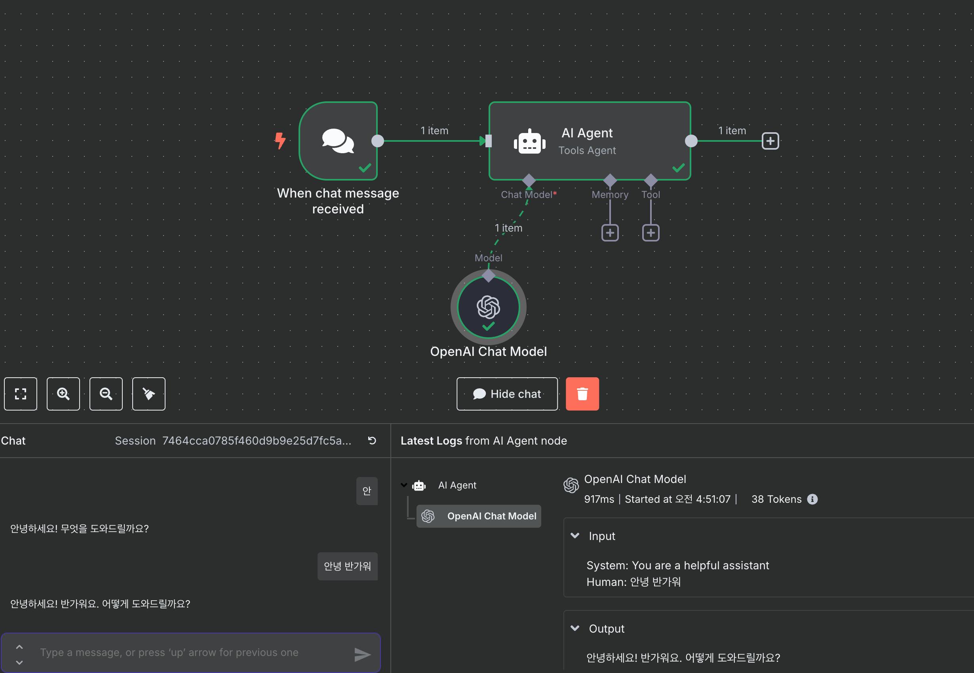
Task: Click the session ID text
Action: 257,441
